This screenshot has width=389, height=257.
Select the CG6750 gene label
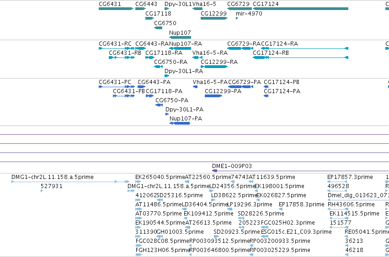point(165,23)
